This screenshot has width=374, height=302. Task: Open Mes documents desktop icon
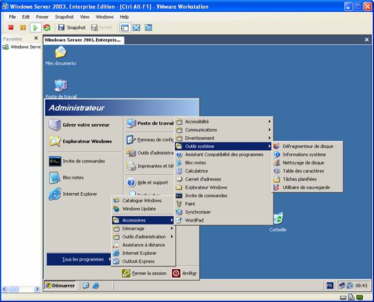[61, 56]
